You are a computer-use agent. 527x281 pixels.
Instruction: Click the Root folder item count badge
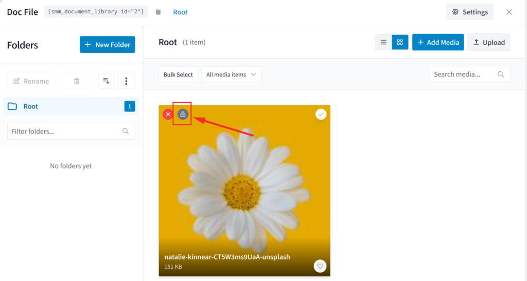129,106
